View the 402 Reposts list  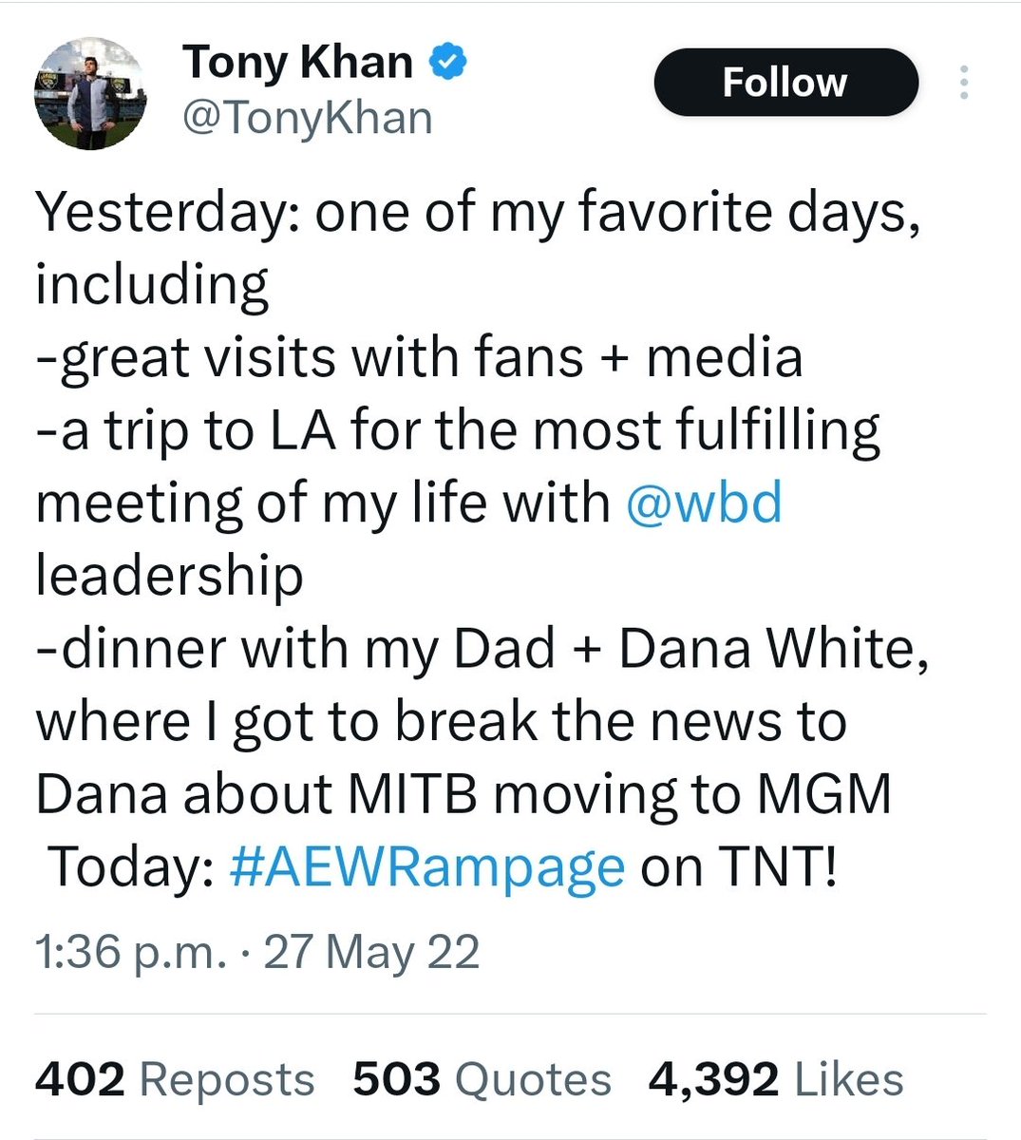[x=175, y=1080]
